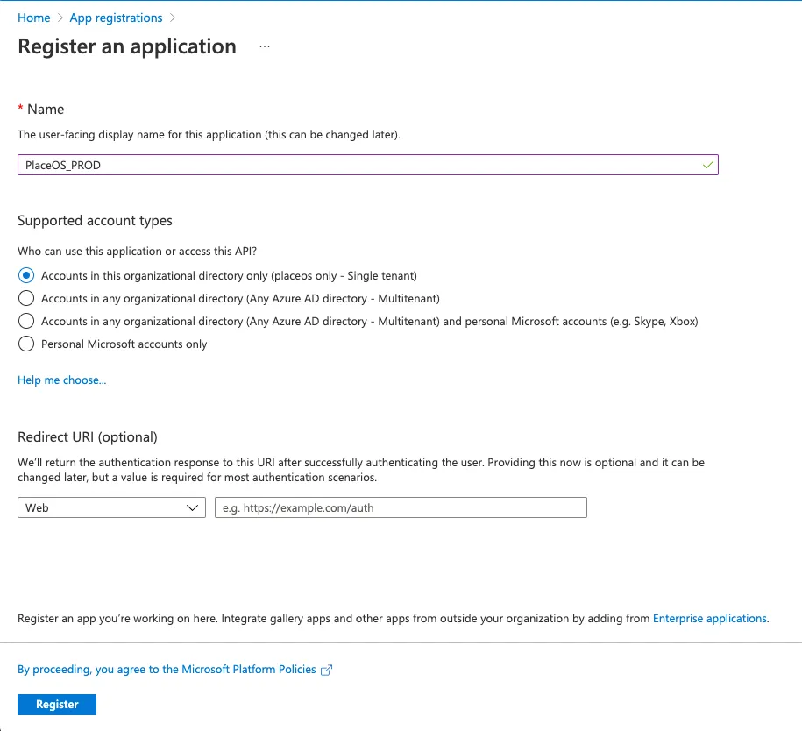This screenshot has height=731, width=802.
Task: Click the dropdown arrow on the Web selector
Action: tap(195, 507)
